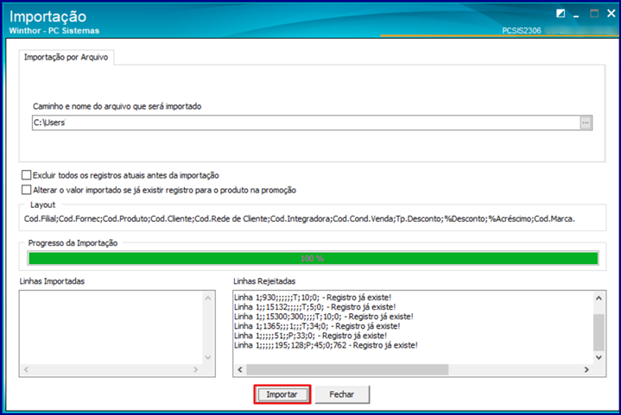The image size is (621, 415).
Task: Click the Fechar button
Action: point(342,394)
